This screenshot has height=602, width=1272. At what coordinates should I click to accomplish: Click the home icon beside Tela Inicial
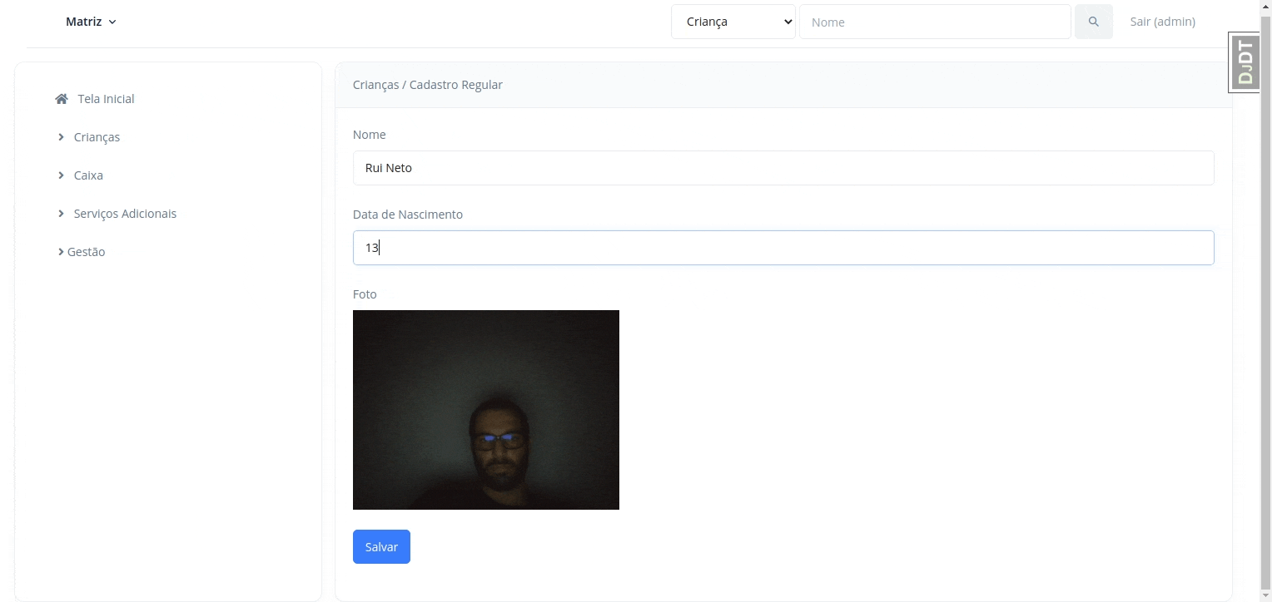62,99
